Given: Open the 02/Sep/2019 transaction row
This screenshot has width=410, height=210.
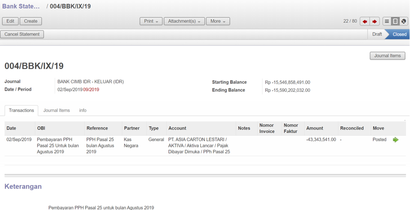Looking at the screenshot, I should coord(19,140).
